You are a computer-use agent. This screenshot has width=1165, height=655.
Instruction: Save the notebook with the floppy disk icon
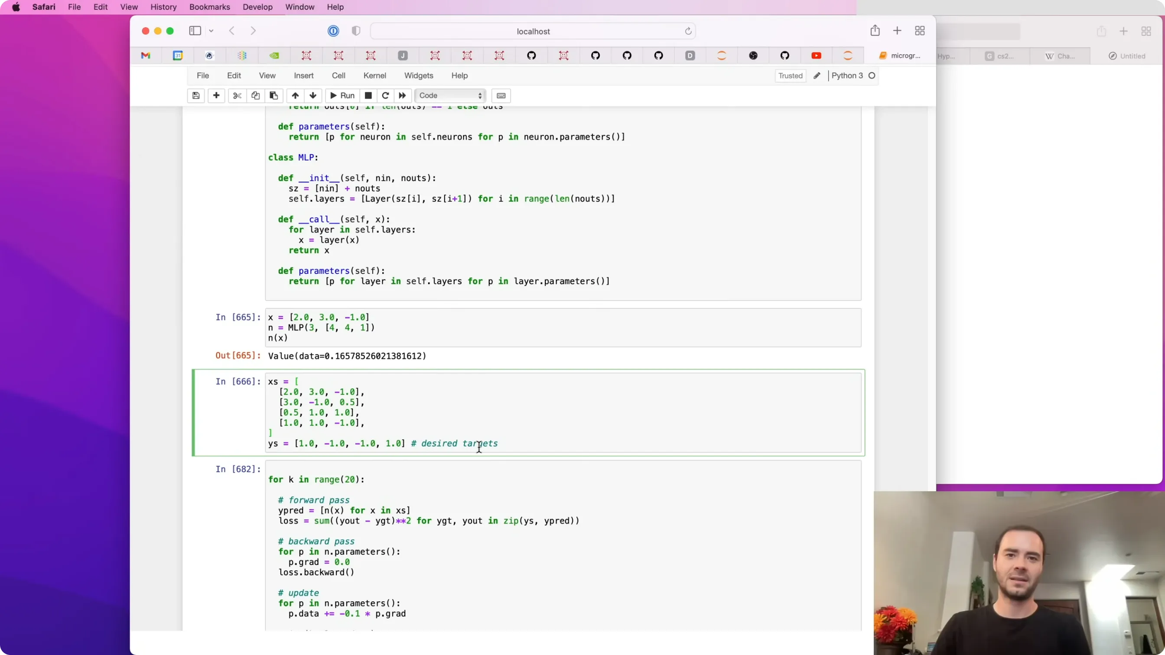click(x=196, y=95)
